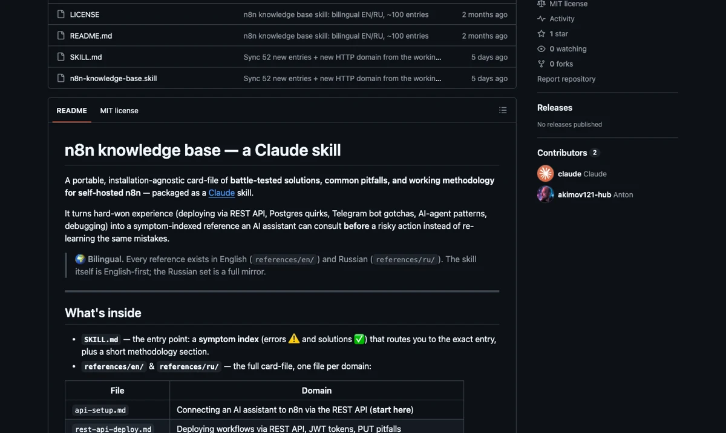Open the LICENSE file

[85, 15]
